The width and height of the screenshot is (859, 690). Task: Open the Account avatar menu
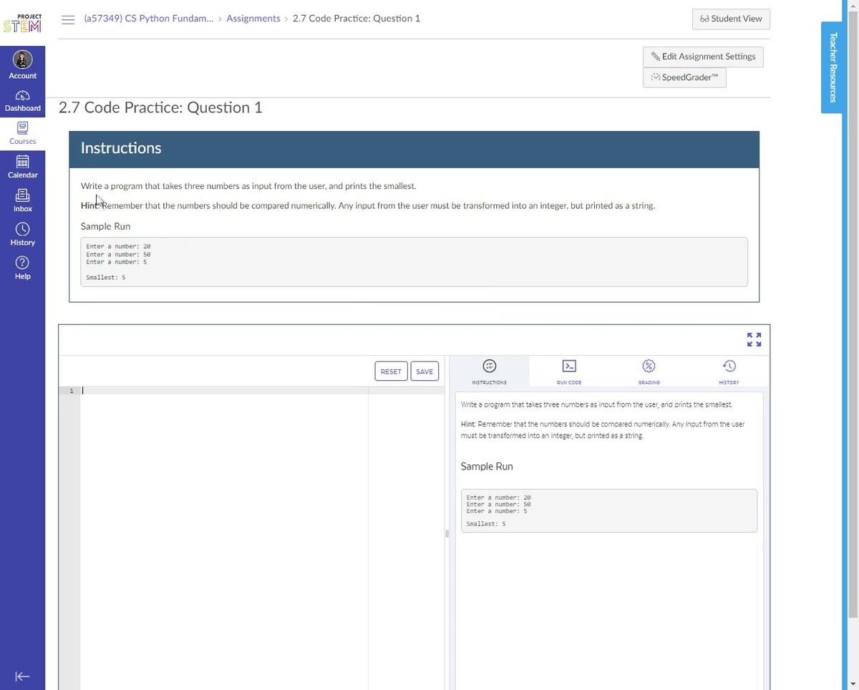tap(22, 64)
